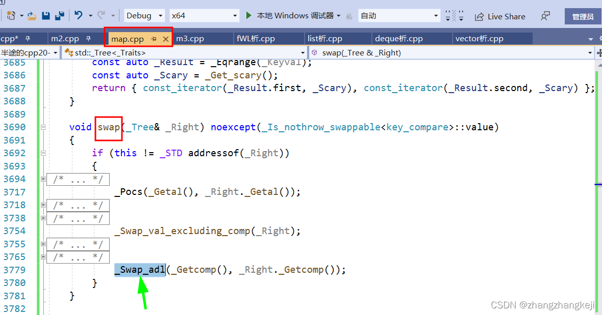The width and height of the screenshot is (602, 315).
Task: Click the Save All icon
Action: [x=60, y=16]
